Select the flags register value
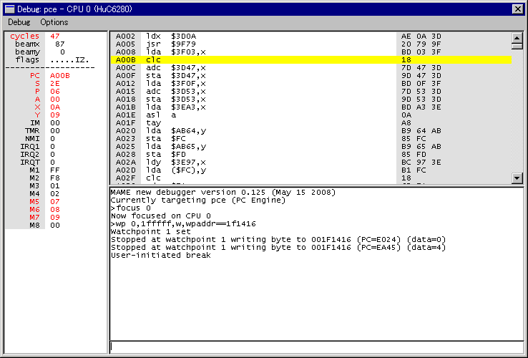 [69, 59]
